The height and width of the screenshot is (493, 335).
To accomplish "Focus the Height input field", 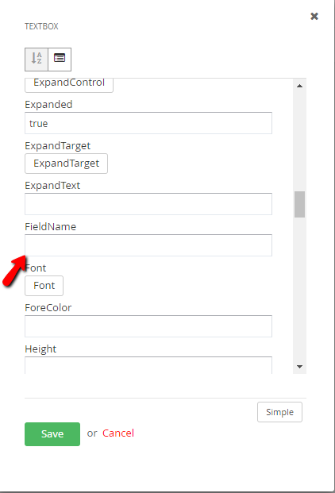I will click(x=148, y=365).
